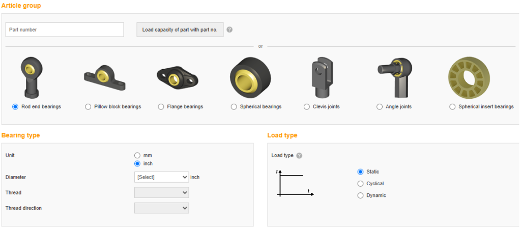
Task: Select the Dynamic load type option
Action: click(360, 195)
